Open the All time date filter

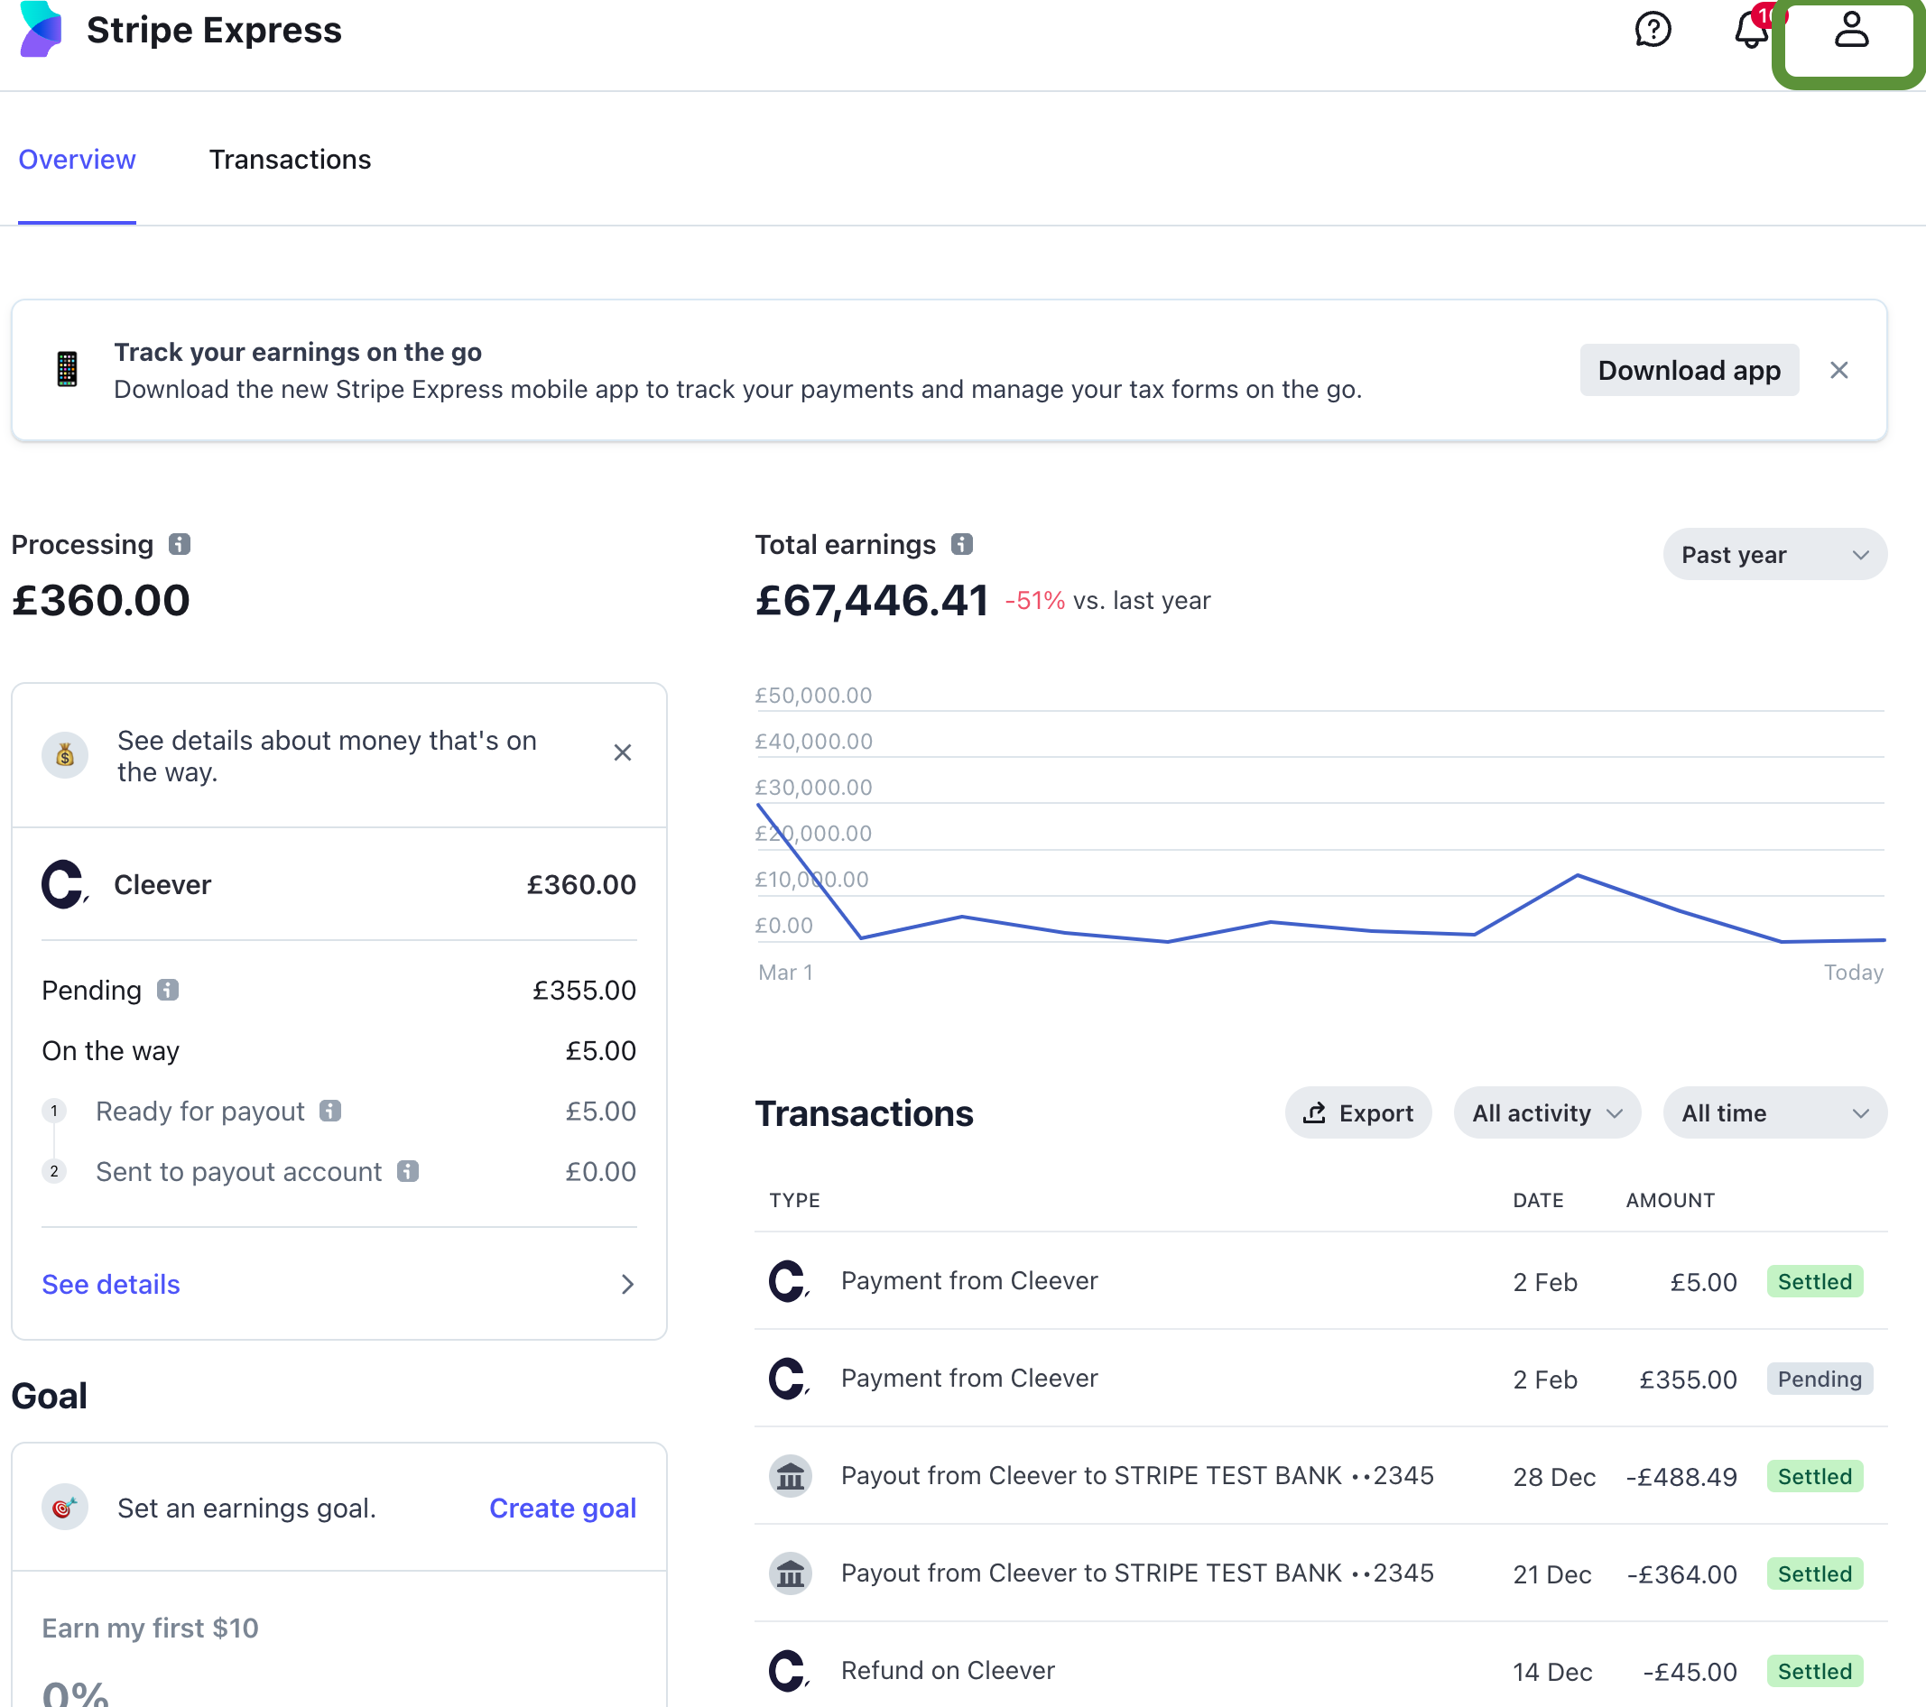1774,1113
